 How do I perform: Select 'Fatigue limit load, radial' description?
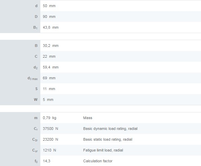[x=103, y=150]
